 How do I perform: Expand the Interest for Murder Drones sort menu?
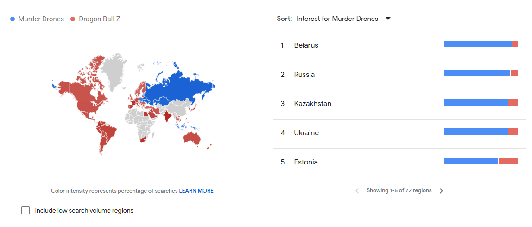[x=337, y=19]
